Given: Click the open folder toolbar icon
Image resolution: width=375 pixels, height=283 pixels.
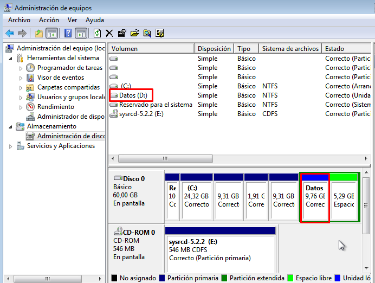Looking at the screenshot, I should pyautogui.click(x=134, y=33).
